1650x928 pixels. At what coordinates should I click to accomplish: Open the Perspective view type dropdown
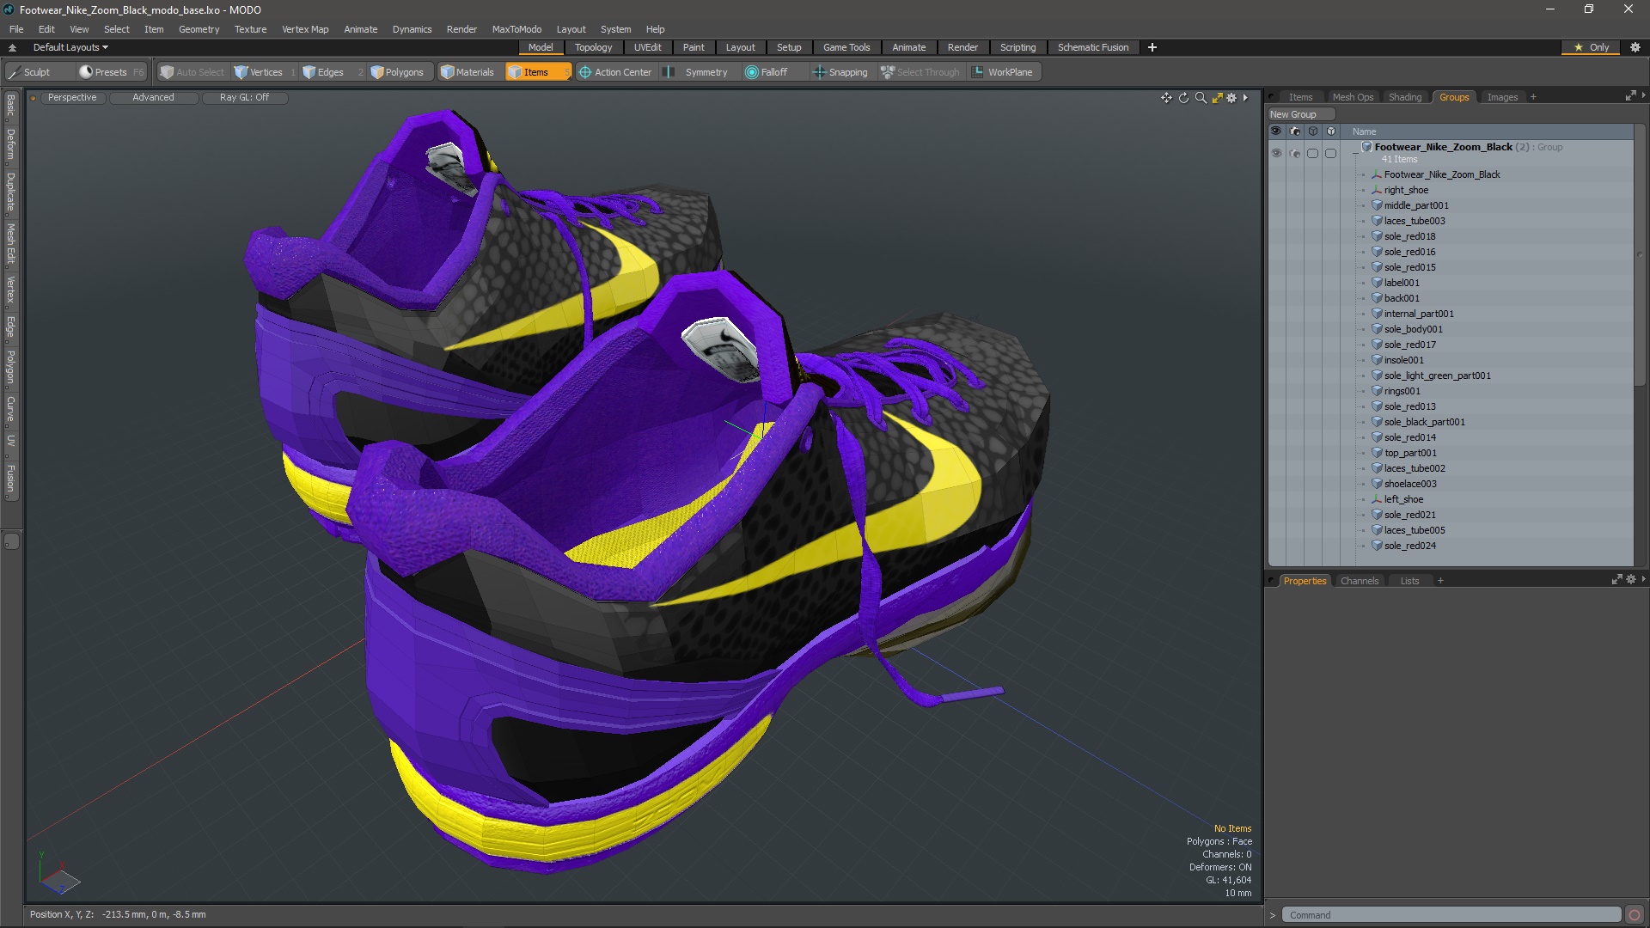click(72, 98)
